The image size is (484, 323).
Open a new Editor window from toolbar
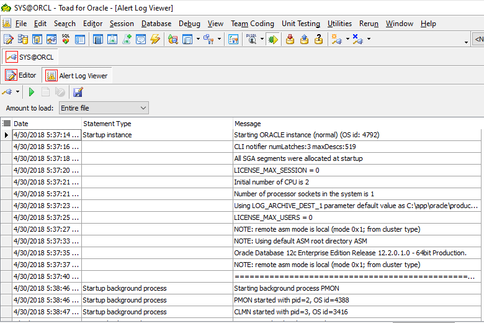(8, 39)
